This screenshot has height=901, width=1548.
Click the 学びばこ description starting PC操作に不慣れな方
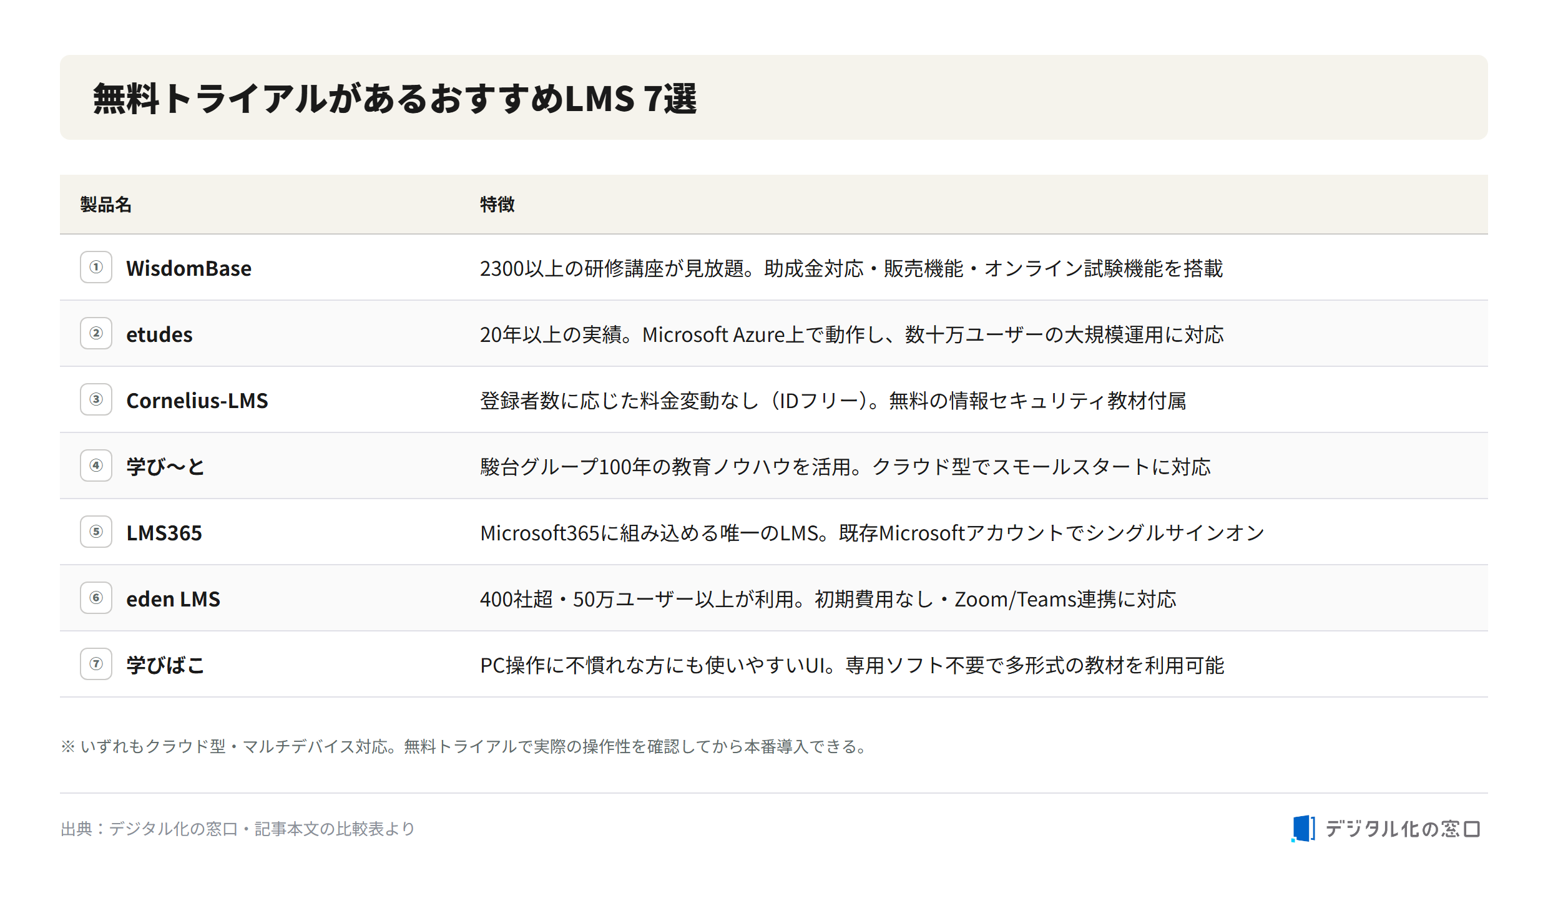(851, 665)
